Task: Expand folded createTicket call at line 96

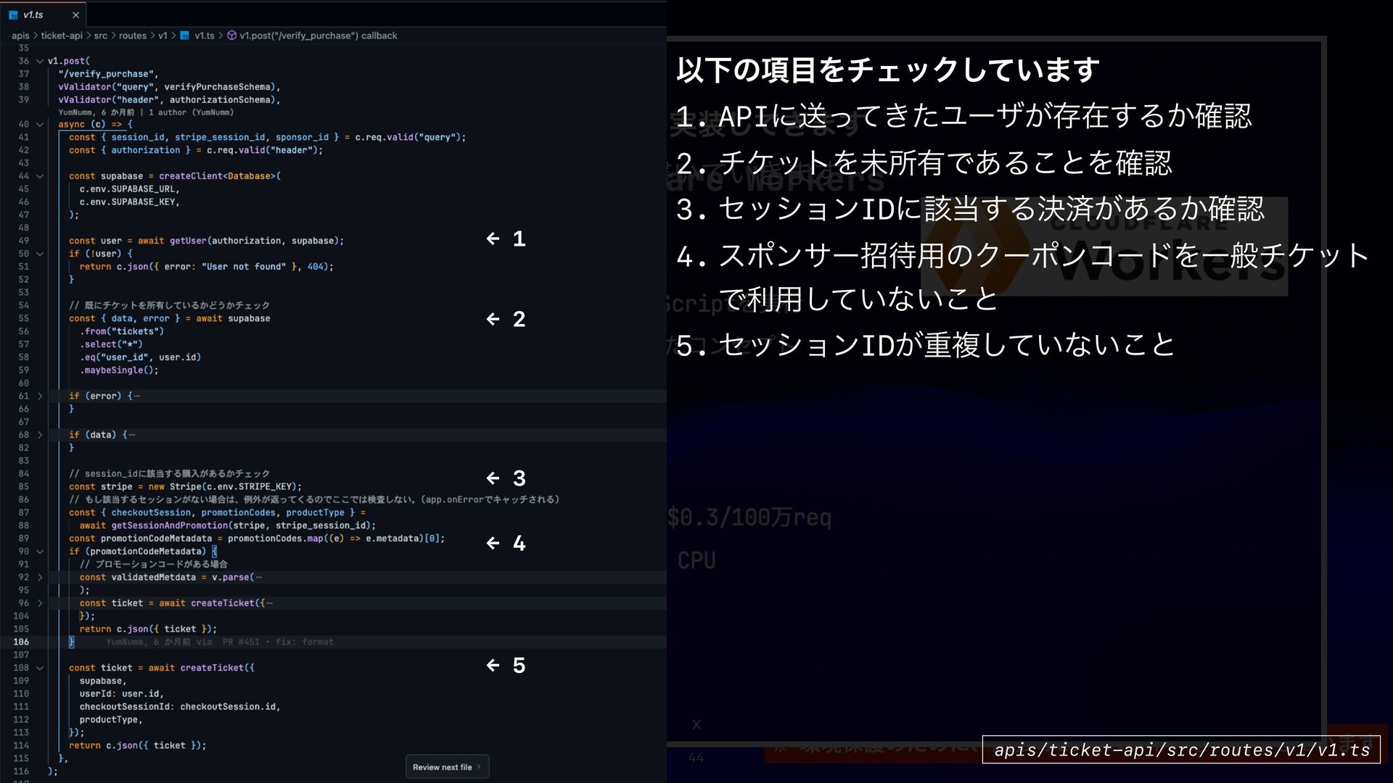Action: 40,603
